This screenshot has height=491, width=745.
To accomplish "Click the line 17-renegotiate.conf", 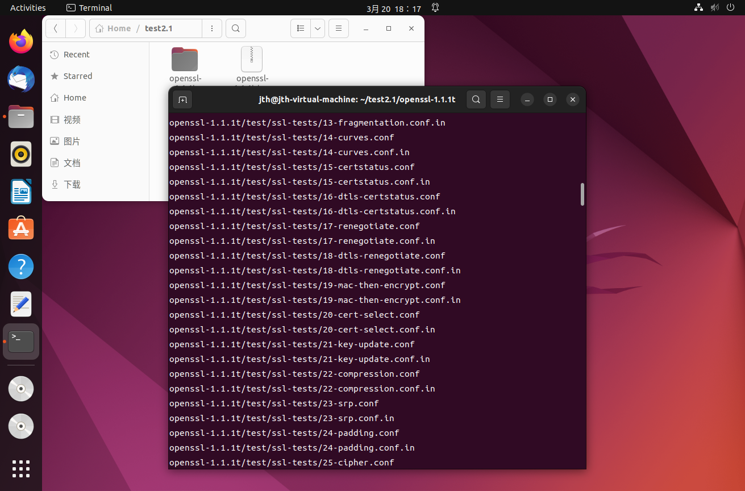I will click(294, 226).
